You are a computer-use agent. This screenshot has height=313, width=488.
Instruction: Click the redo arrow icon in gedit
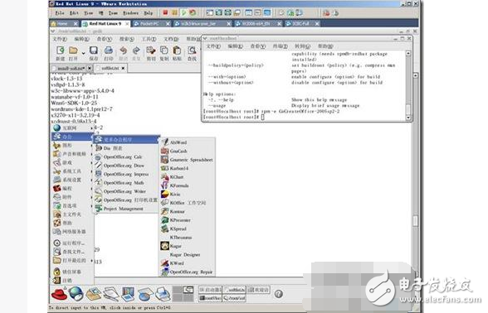136,51
